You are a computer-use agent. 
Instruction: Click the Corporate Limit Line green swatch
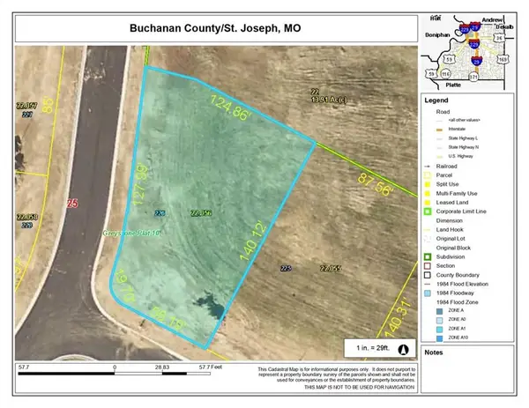click(428, 211)
